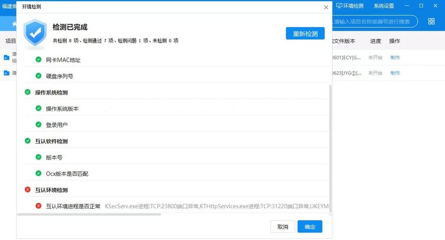Click the 检测已完成 heading
Screen dimensions: 445x240
click(x=70, y=27)
